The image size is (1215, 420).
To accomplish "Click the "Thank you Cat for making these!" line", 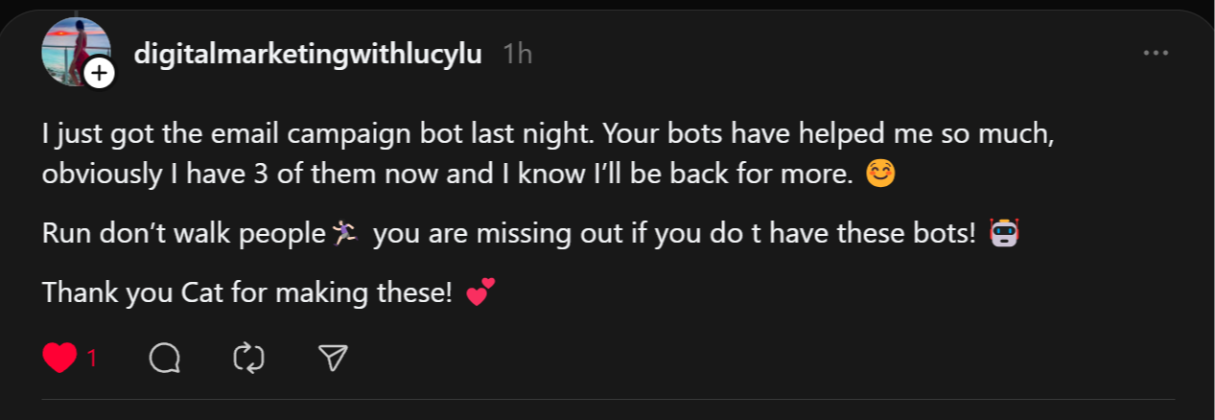I will pyautogui.click(x=246, y=292).
